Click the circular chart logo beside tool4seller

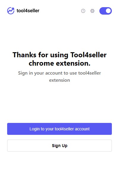[11, 11]
